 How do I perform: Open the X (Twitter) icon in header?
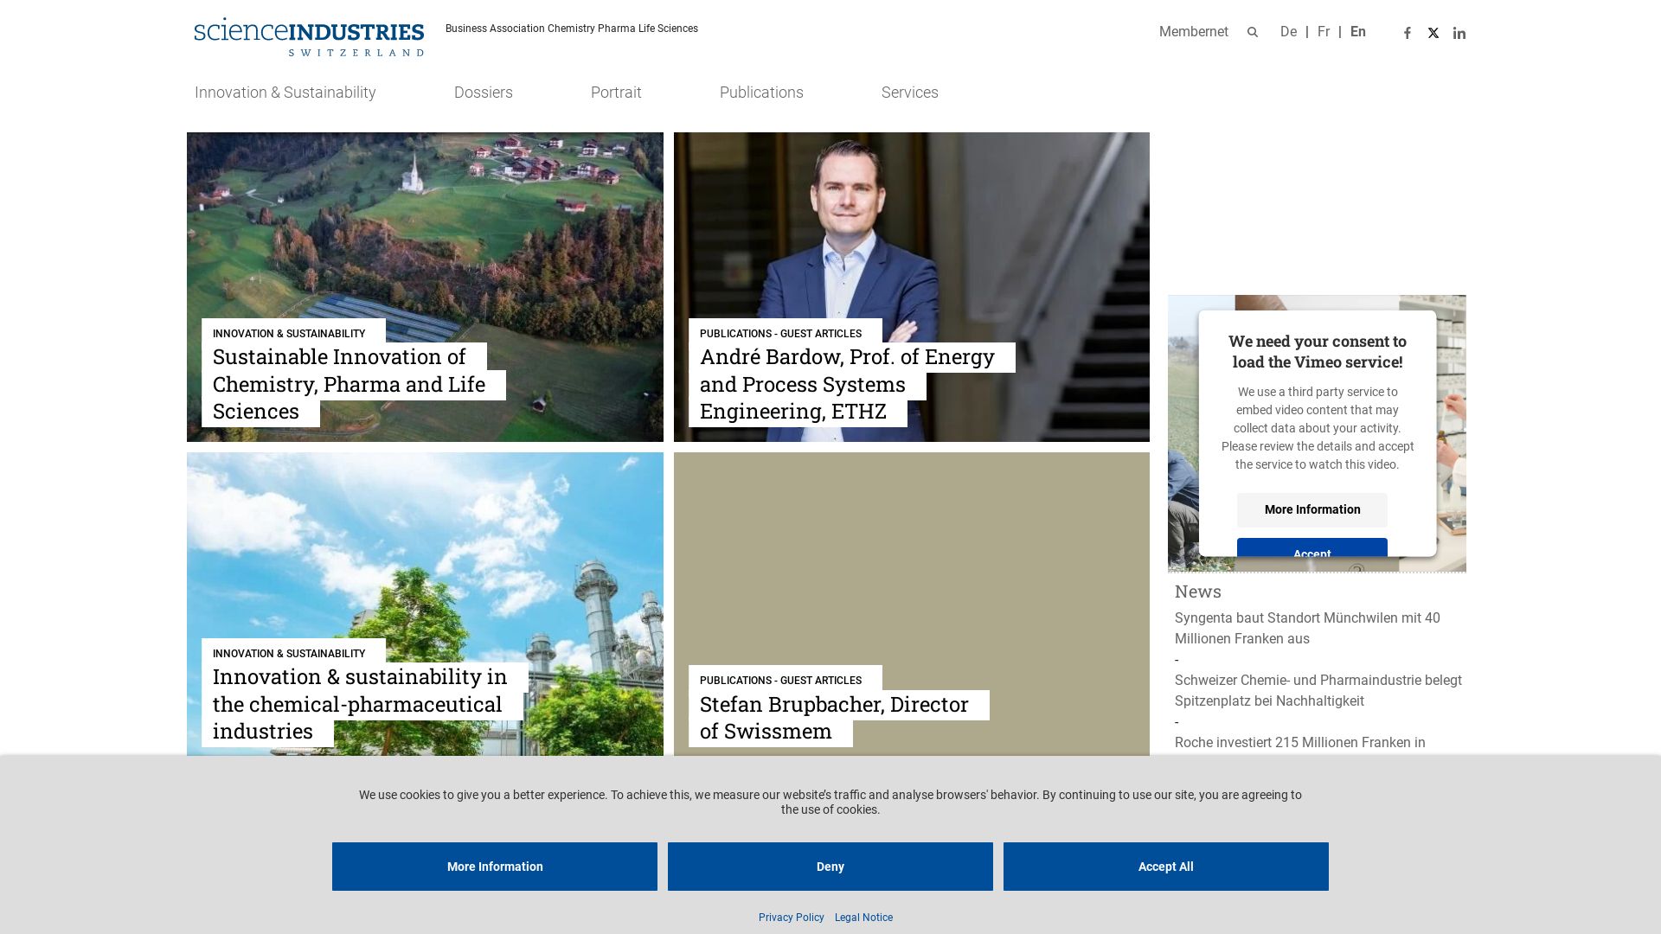point(1433,33)
